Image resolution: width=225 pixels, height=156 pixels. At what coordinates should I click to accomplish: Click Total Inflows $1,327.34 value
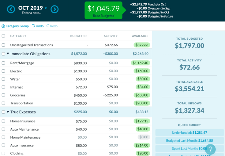[x=189, y=110]
